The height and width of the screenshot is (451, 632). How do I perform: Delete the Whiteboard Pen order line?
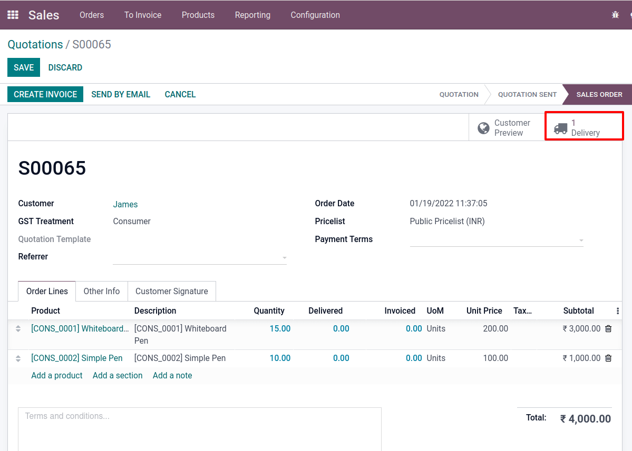[x=608, y=329]
